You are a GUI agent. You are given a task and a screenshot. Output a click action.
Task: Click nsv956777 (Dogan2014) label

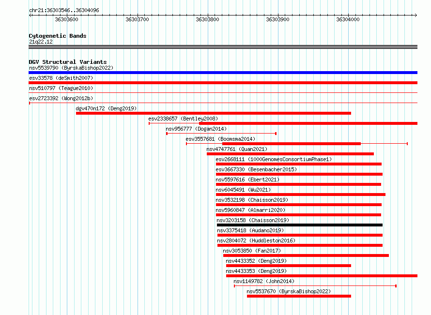(196, 129)
